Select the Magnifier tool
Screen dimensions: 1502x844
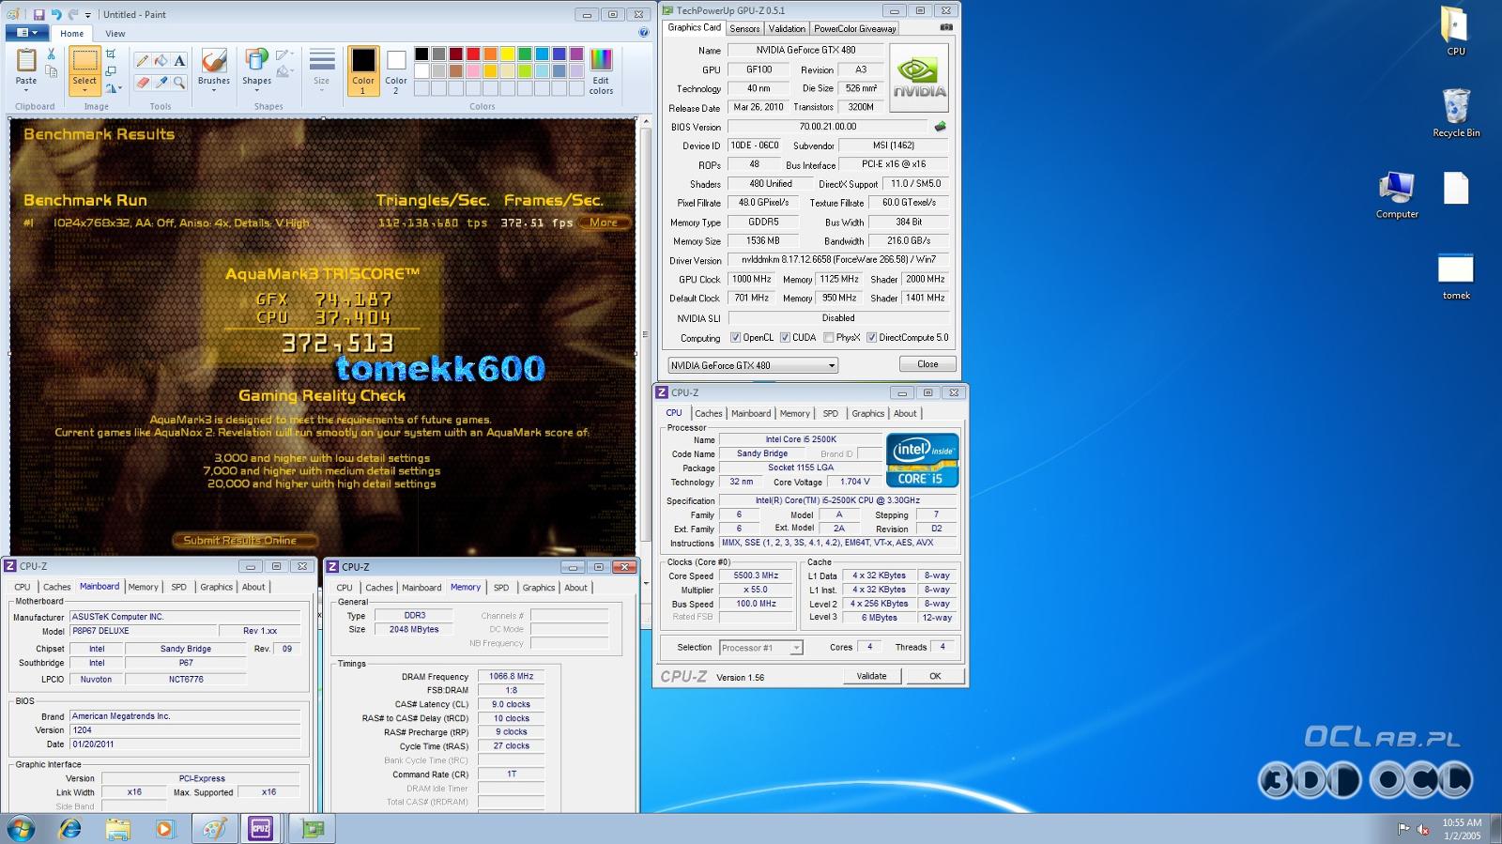179,83
